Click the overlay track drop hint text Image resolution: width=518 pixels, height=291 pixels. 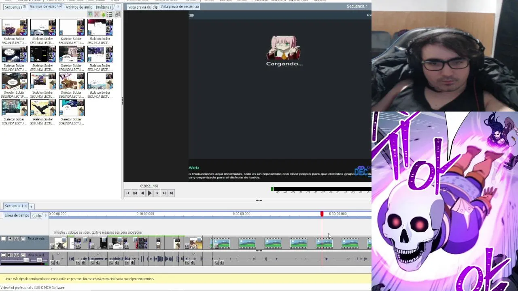coord(98,232)
